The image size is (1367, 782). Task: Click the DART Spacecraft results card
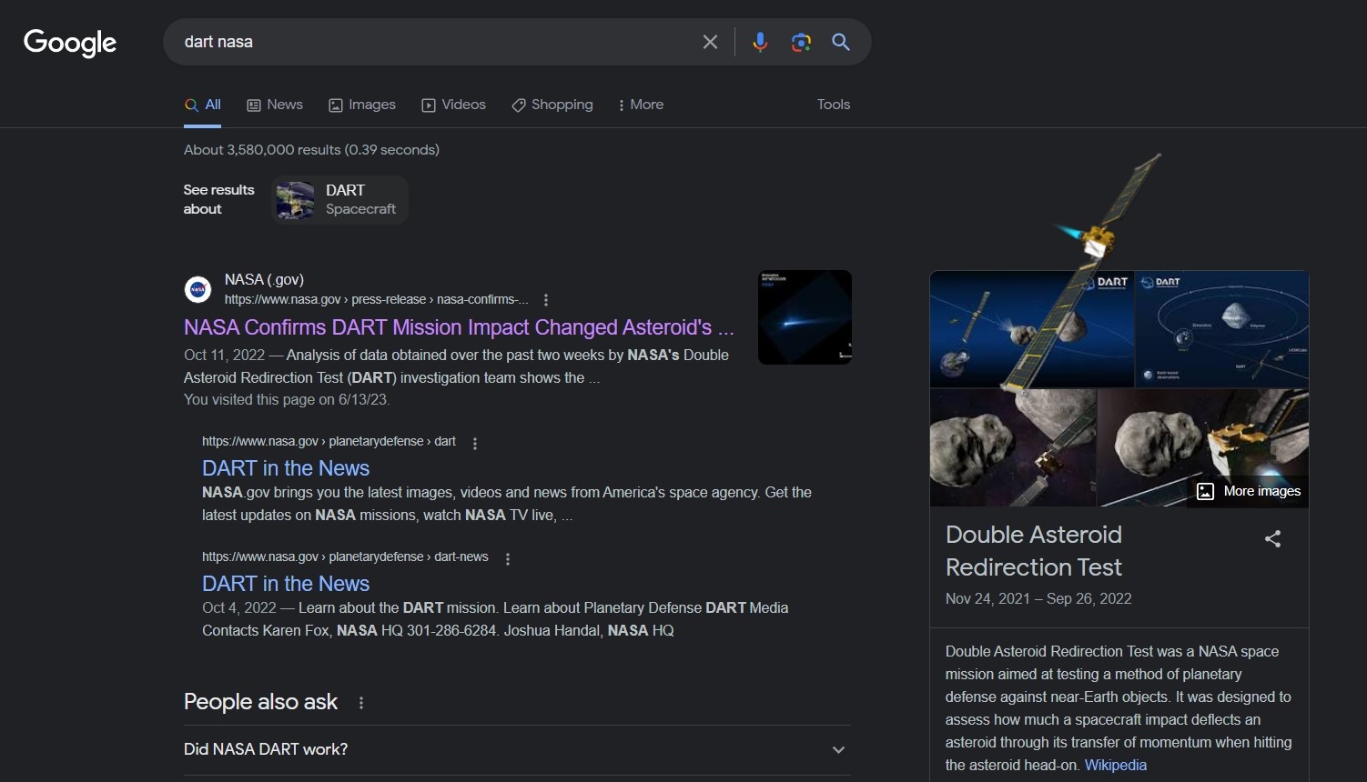(x=339, y=199)
